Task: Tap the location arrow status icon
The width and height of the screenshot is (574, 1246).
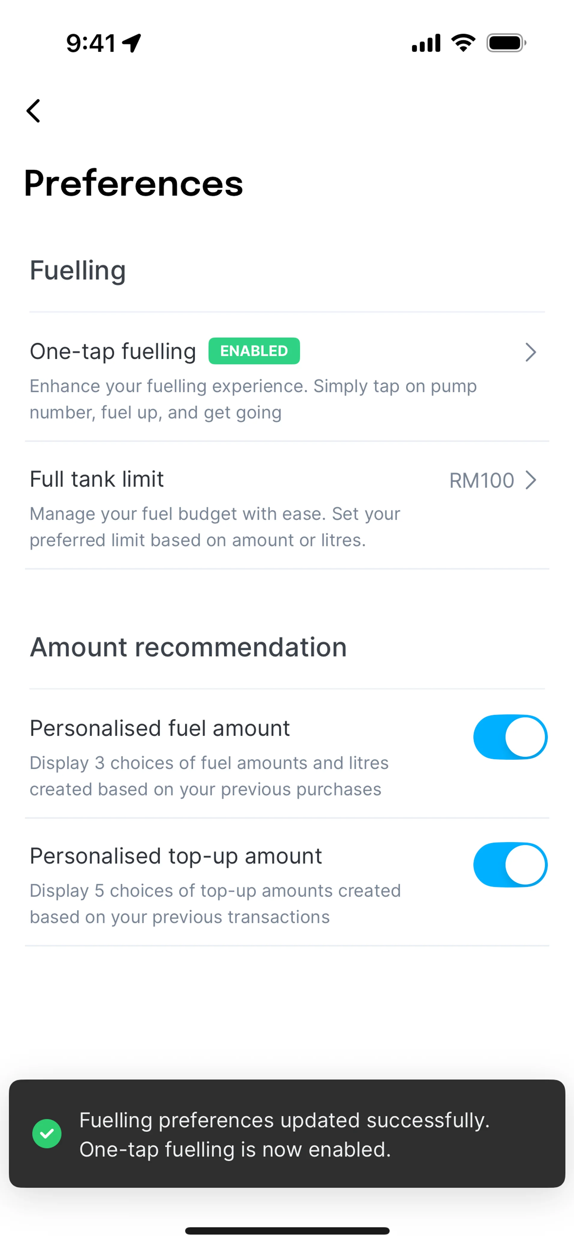Action: click(x=132, y=43)
